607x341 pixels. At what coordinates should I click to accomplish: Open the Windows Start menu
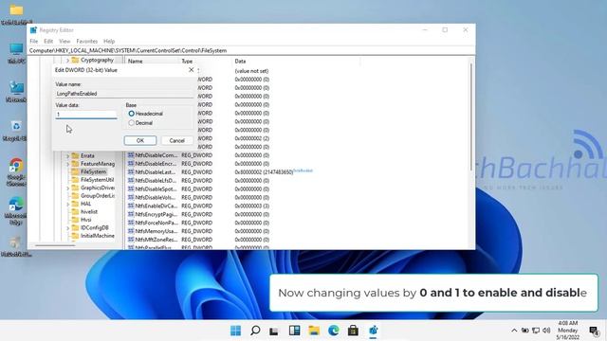coord(235,331)
